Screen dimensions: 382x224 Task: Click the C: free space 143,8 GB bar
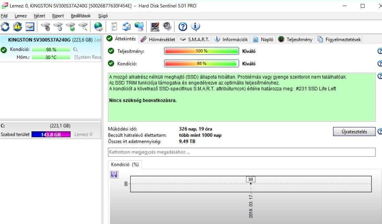coord(51,134)
